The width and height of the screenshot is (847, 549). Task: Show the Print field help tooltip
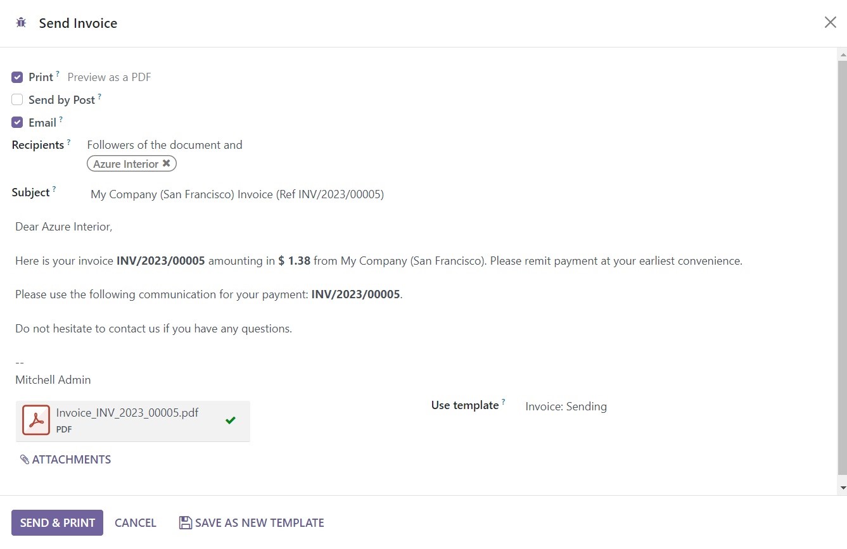[x=58, y=74]
